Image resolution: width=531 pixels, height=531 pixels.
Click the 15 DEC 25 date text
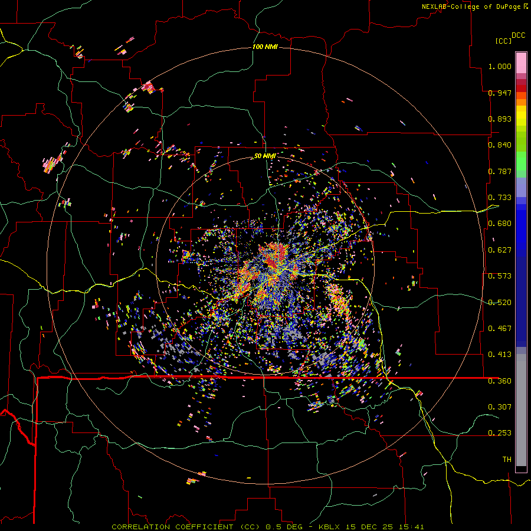tap(369, 527)
